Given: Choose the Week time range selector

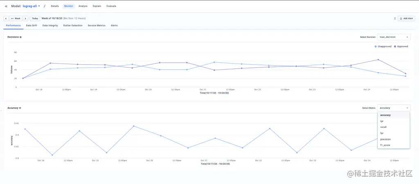Looking at the screenshot, I should tap(16, 18).
